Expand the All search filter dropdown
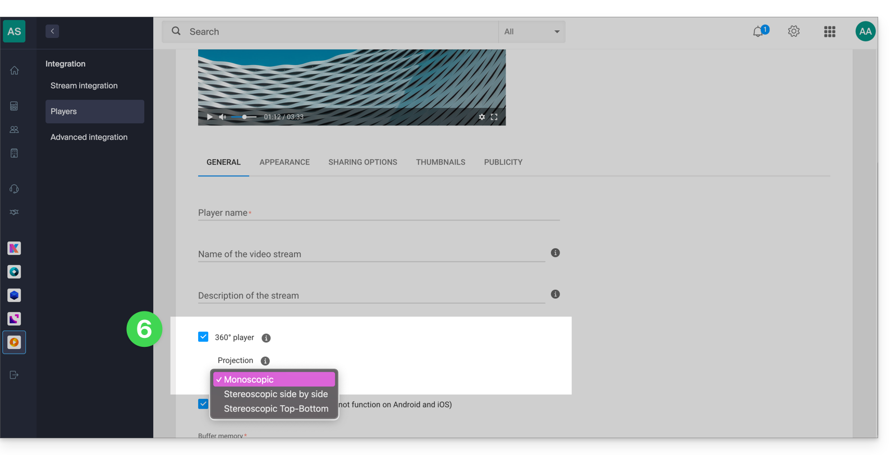The image size is (895, 455). coord(531,32)
